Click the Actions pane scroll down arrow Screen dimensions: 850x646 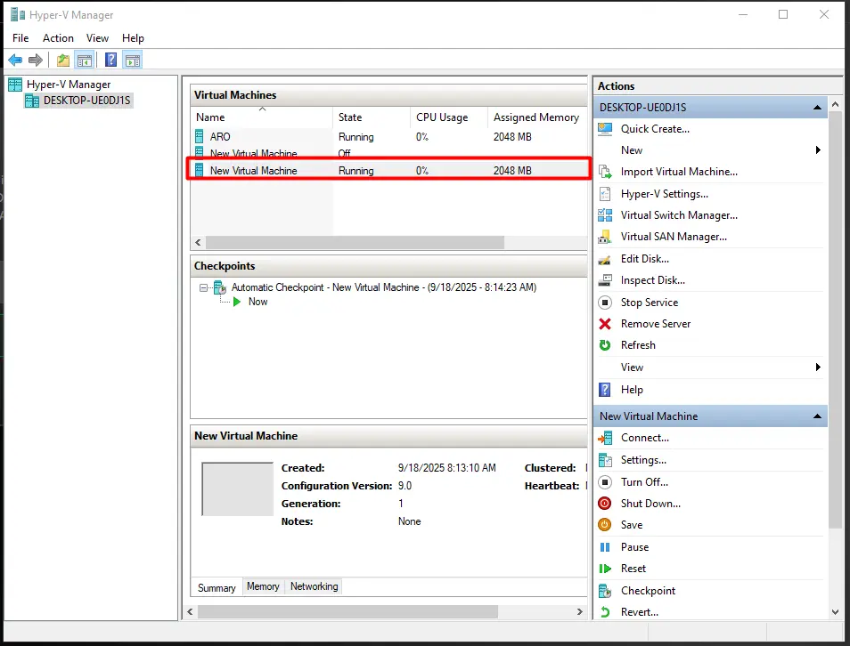pos(836,612)
